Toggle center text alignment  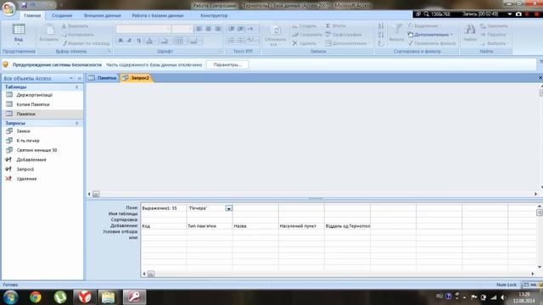tap(208, 29)
